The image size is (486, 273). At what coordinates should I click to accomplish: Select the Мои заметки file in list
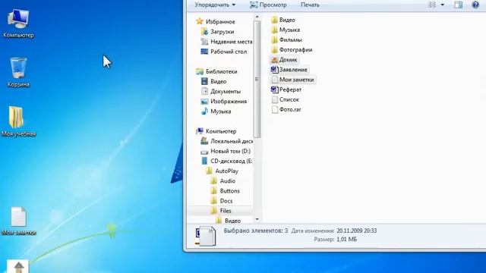coord(293,80)
